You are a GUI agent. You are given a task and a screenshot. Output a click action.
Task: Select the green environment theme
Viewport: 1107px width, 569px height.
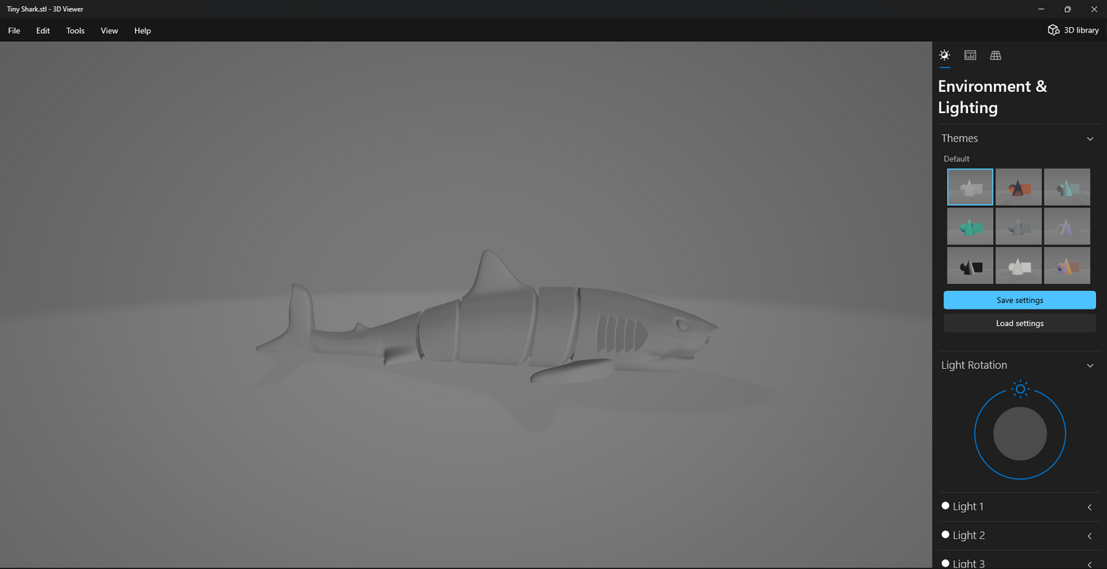[969, 226]
